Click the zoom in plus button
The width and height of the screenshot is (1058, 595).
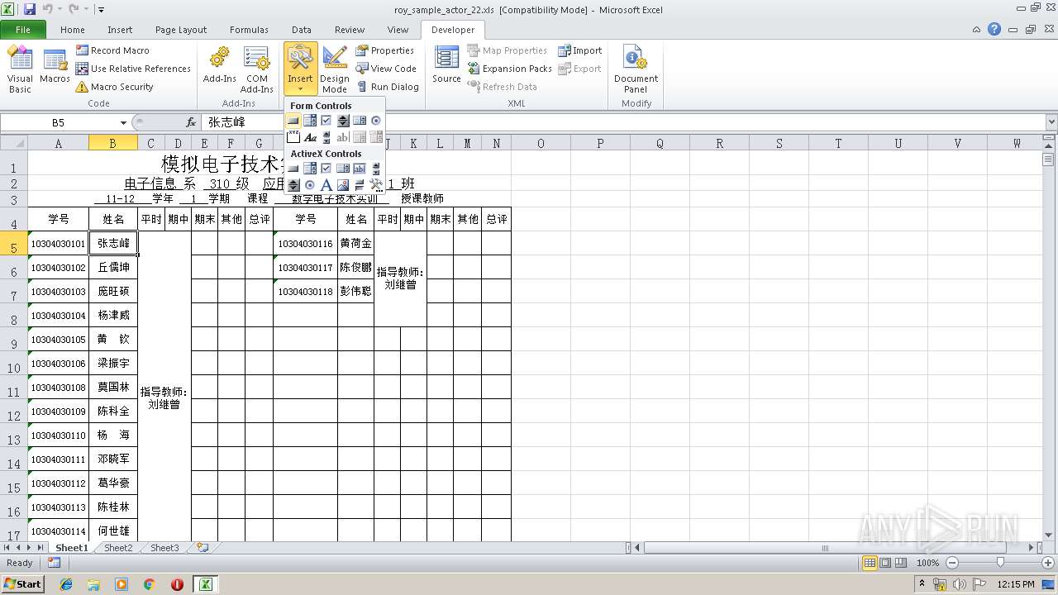(1049, 563)
